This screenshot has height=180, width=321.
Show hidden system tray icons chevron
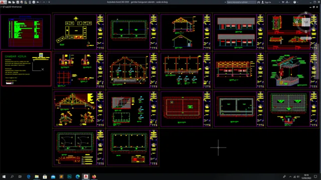pyautogui.click(x=290, y=176)
